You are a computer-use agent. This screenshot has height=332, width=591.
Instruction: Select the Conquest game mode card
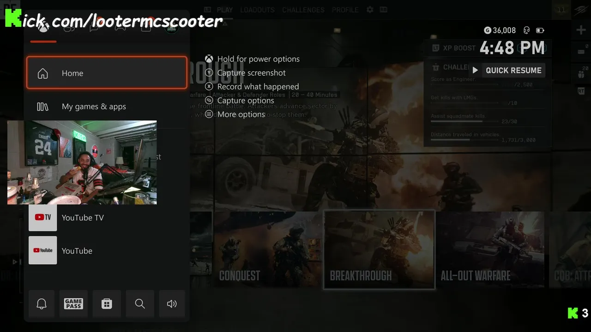coord(268,249)
